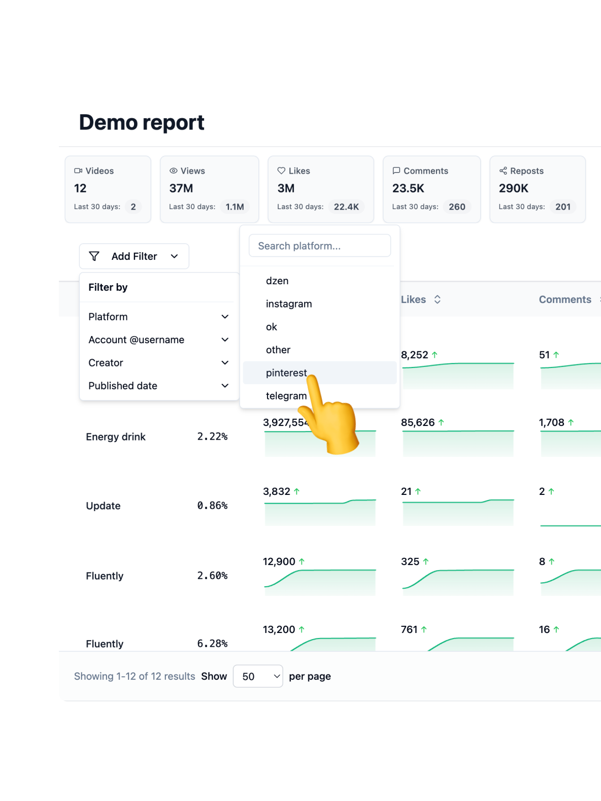
Task: Click the Videos camera icon
Action: tap(78, 171)
